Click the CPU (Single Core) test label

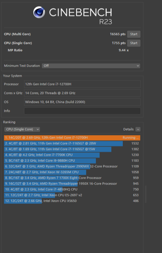coord(18,43)
